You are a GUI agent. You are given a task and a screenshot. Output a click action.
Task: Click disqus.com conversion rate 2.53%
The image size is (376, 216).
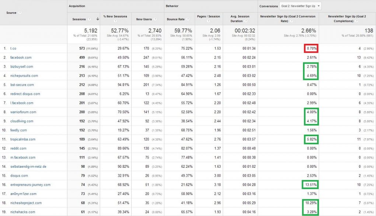(312, 176)
